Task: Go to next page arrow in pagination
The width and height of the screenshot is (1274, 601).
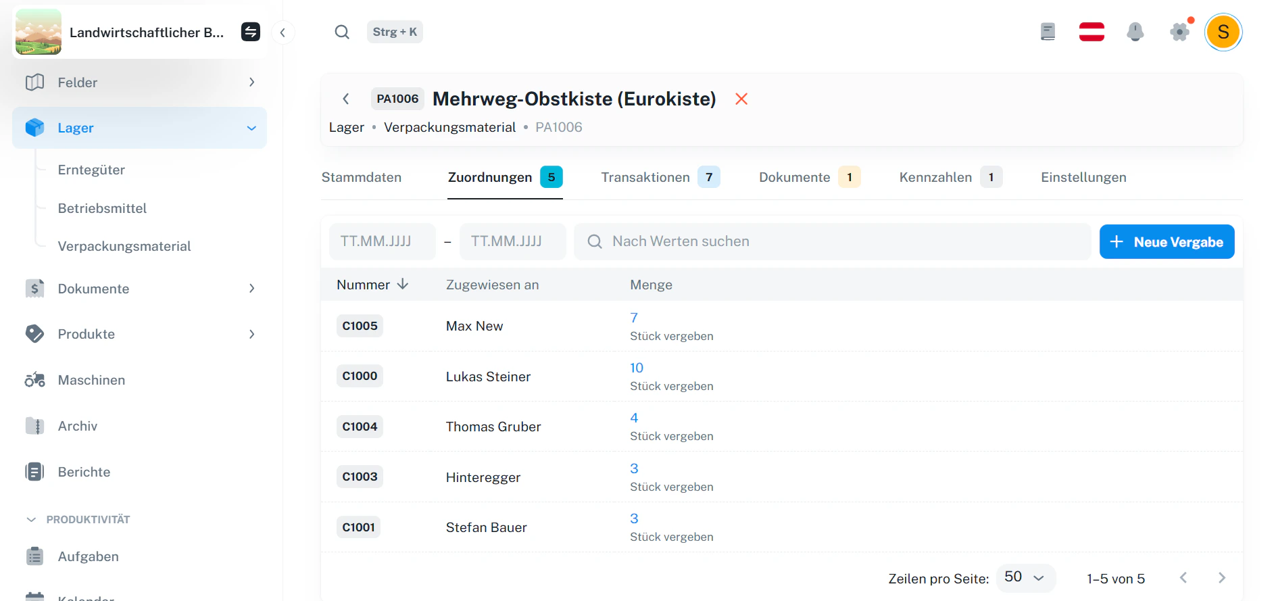Action: [x=1221, y=578]
